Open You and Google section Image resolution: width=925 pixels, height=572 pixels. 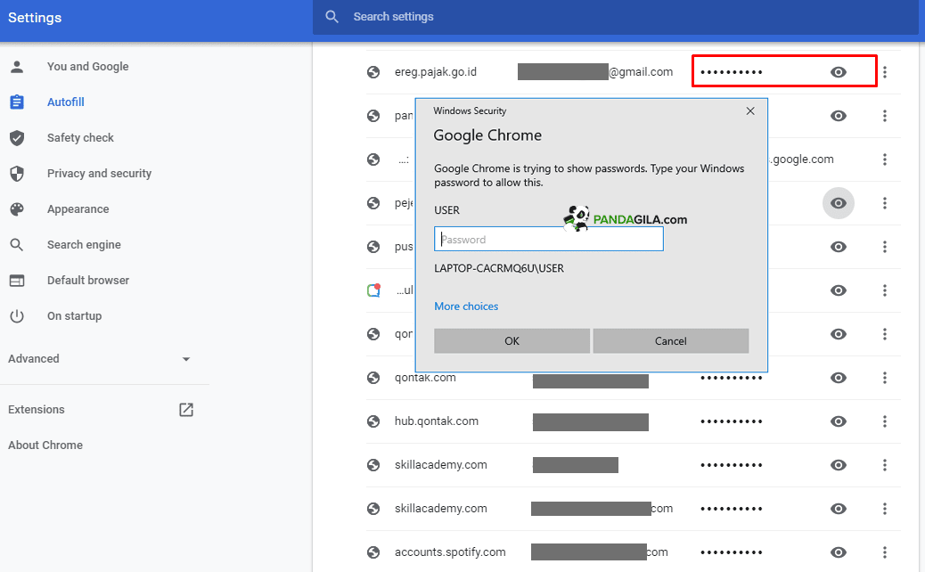(88, 67)
